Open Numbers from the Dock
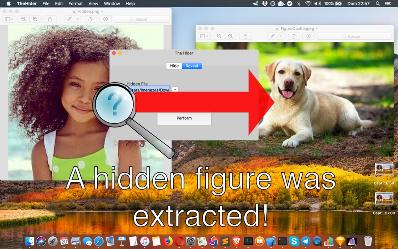The width and height of the screenshot is (398, 249). [329, 241]
